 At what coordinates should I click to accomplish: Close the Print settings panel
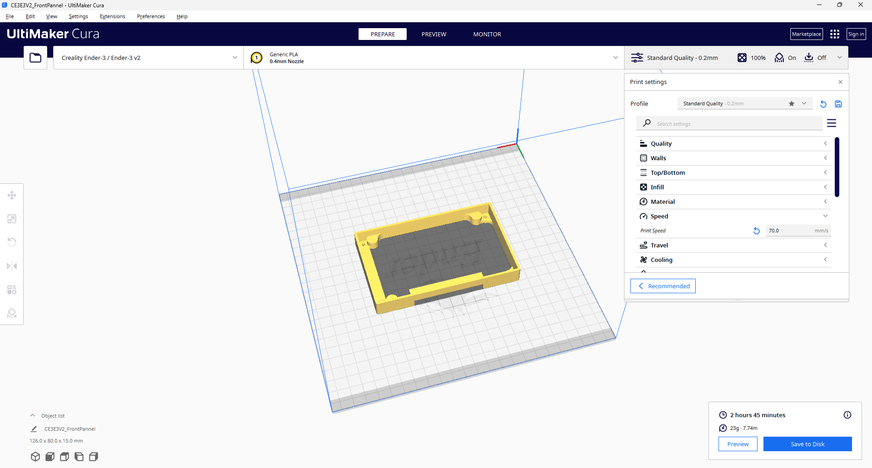tap(840, 82)
